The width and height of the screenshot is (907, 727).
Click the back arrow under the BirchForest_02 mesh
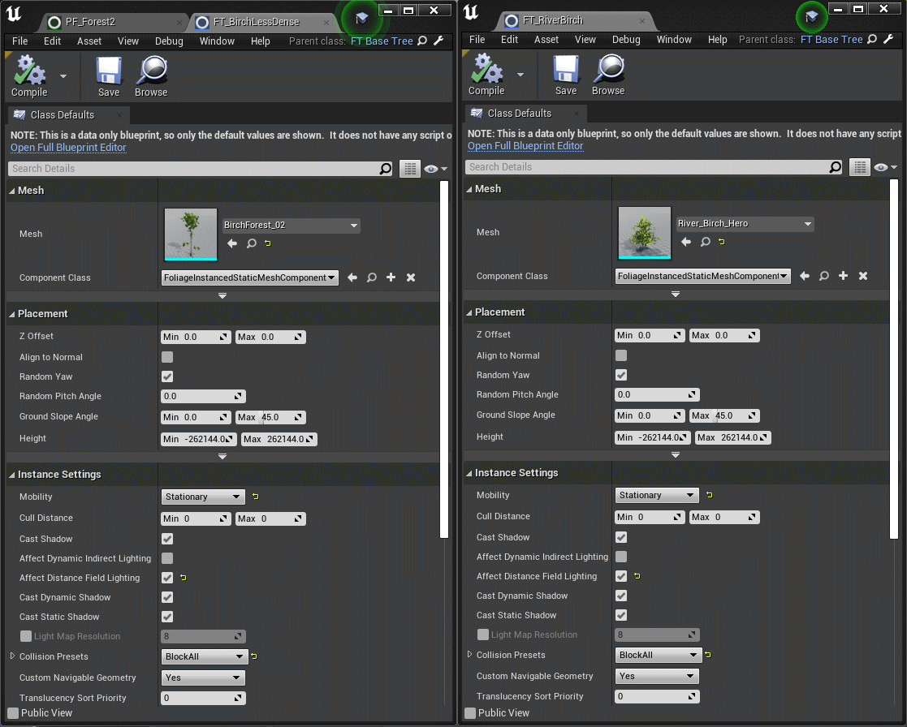[231, 242]
